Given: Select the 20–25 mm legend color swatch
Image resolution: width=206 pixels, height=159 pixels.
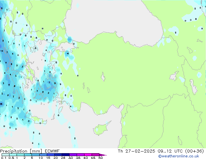Looking at the screenshot, I should tap(58, 155).
